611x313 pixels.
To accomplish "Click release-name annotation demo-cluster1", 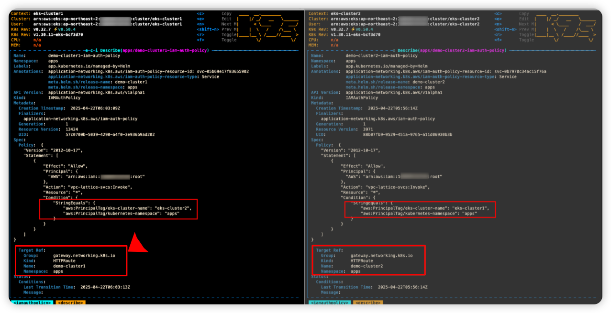I will [x=131, y=82].
